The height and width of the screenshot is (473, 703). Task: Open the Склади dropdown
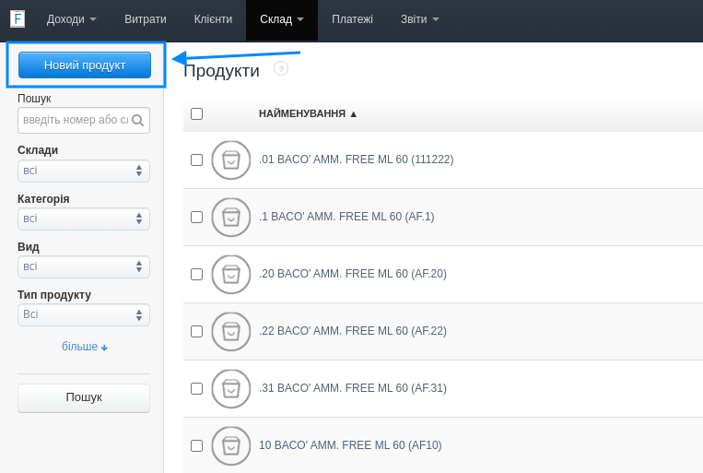pos(83,171)
